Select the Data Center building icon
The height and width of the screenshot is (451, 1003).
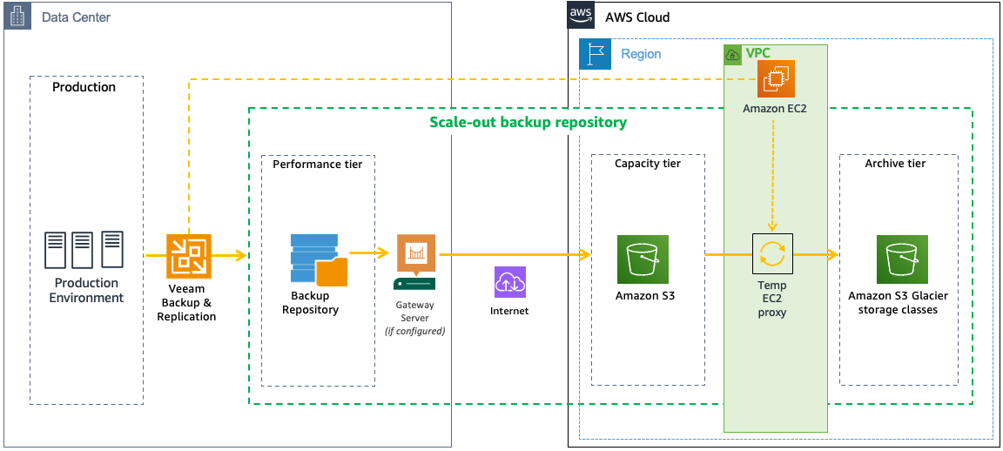17,17
